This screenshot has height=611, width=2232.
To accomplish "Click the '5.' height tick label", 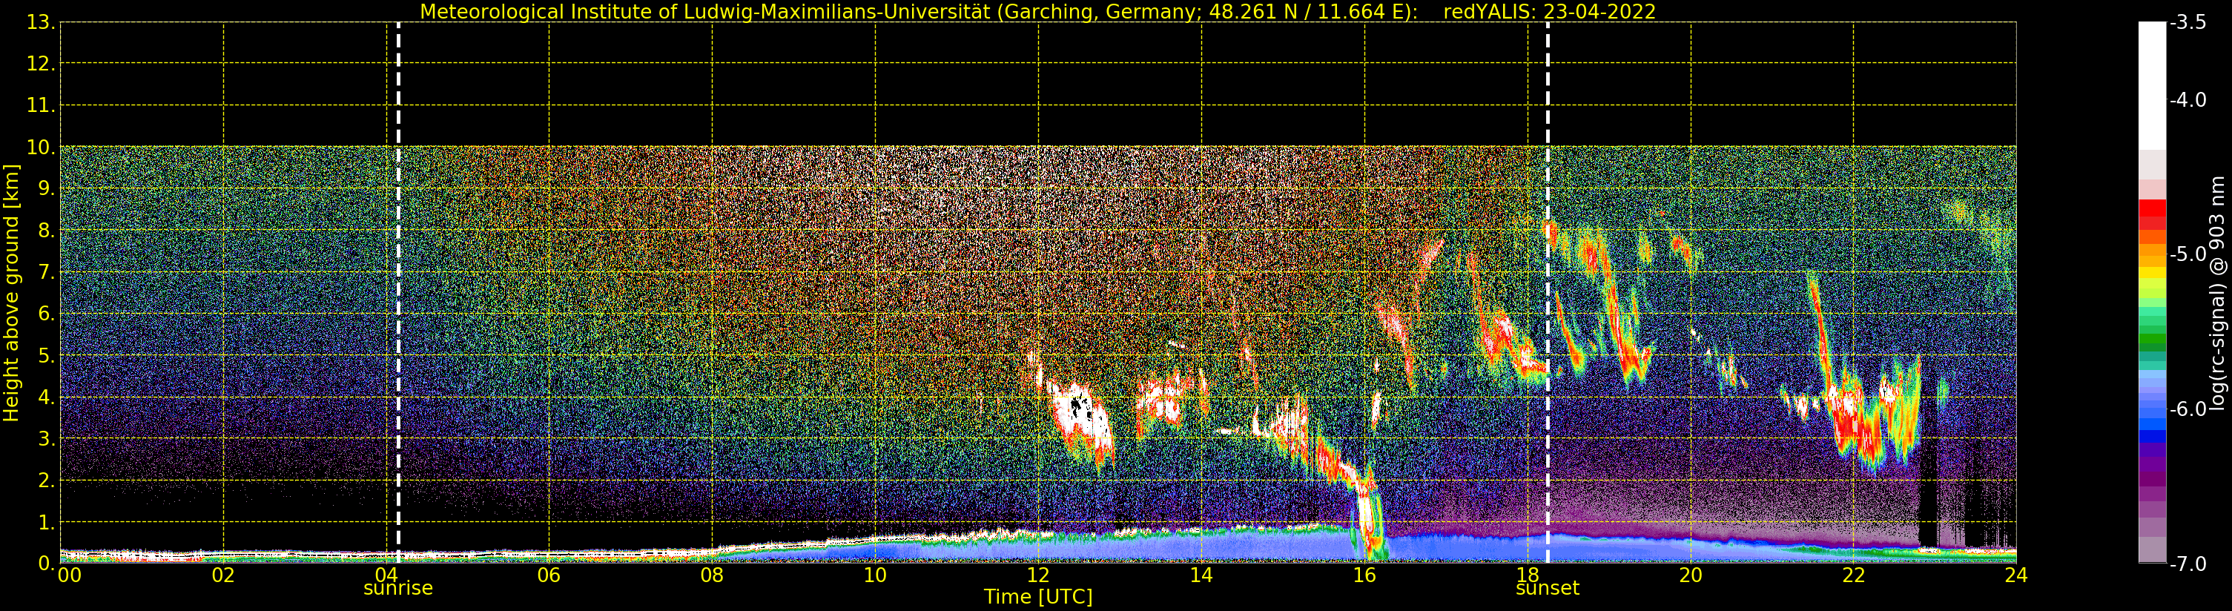I will coord(46,355).
